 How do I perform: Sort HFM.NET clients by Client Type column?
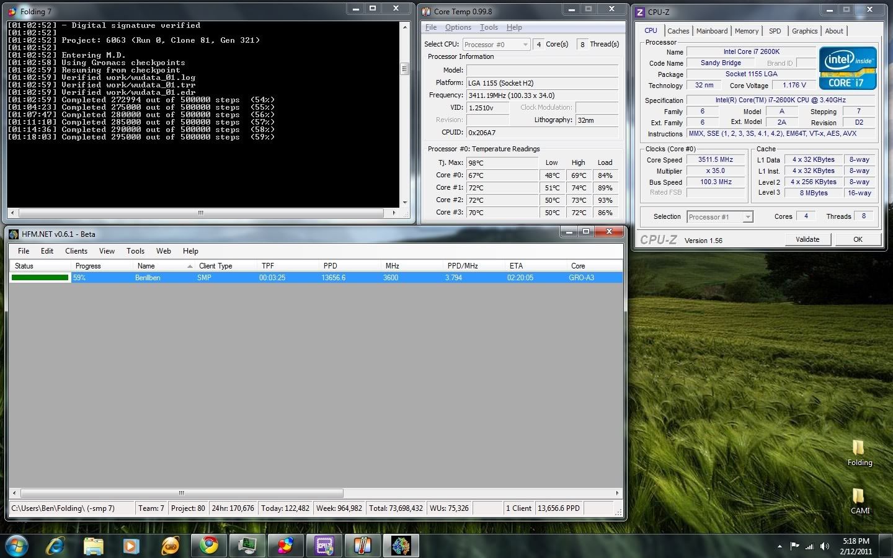tap(225, 266)
